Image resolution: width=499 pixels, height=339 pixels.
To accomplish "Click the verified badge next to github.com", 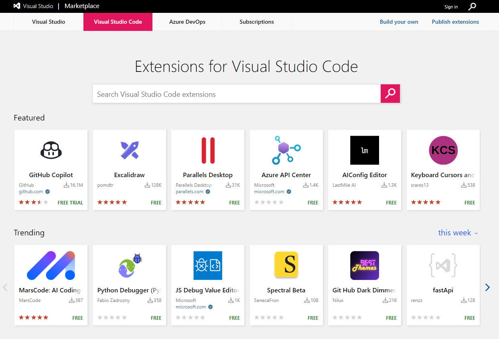I will (47, 192).
